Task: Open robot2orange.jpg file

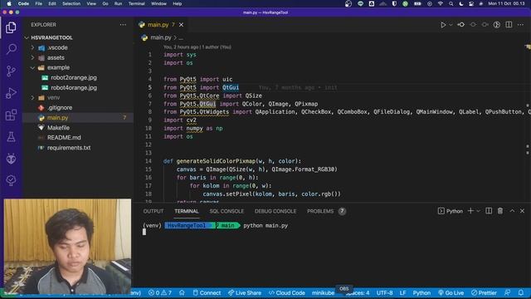Action: pos(74,77)
